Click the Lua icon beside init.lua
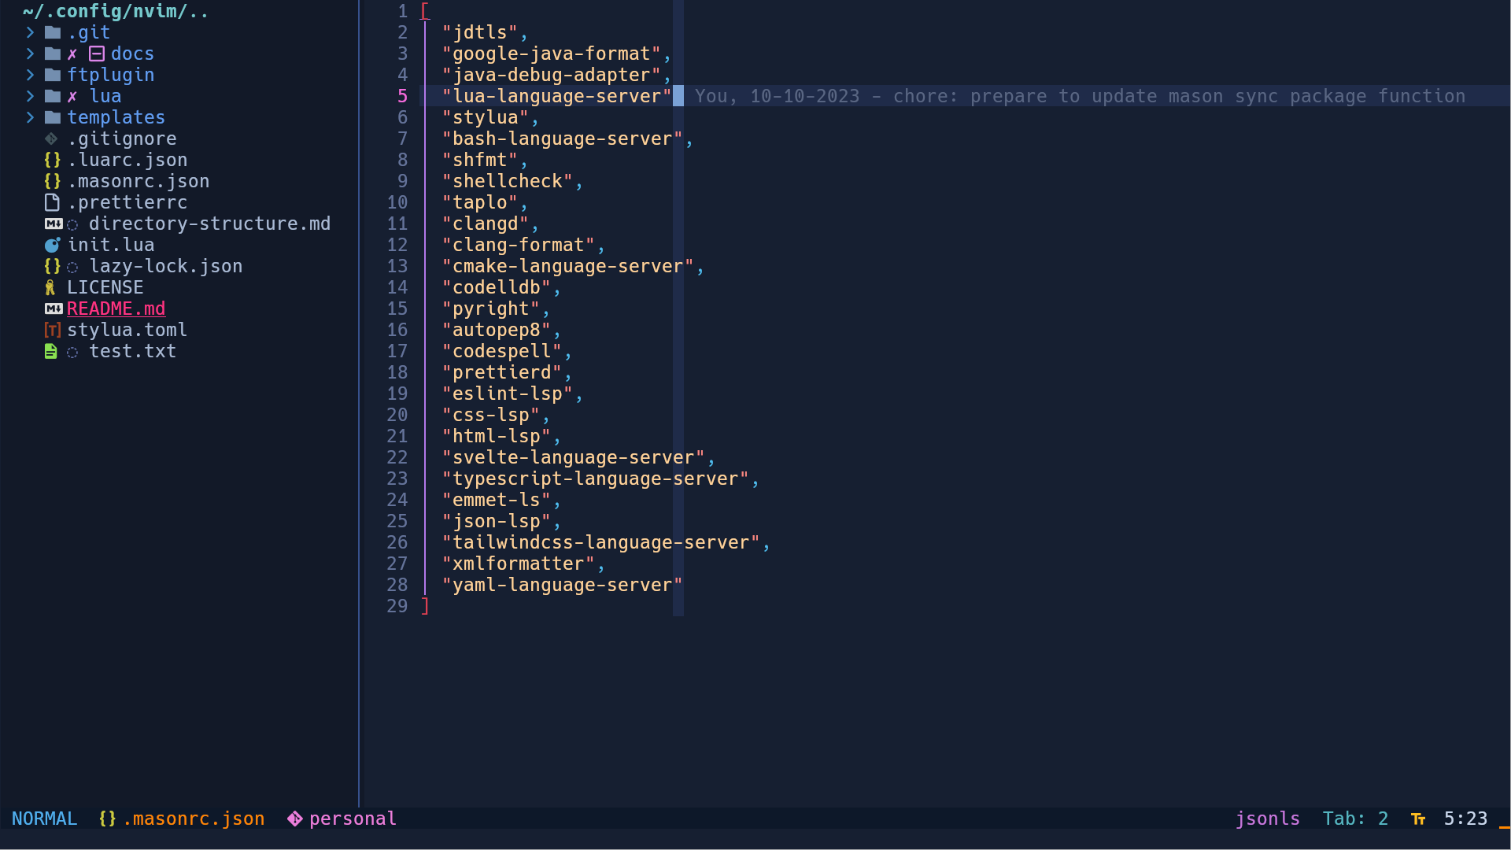Screen dimensions: 1511x850 pos(52,245)
